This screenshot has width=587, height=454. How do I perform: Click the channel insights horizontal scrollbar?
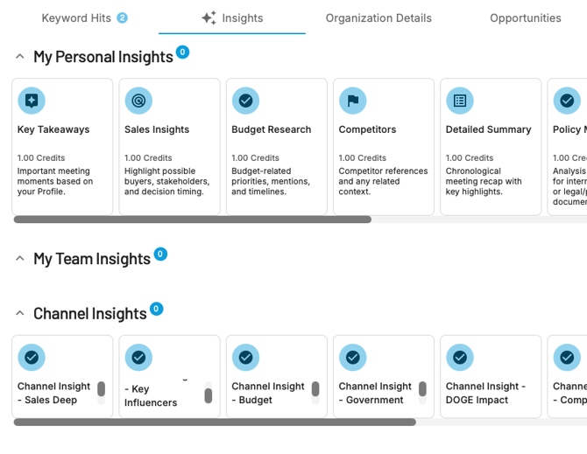coord(215,422)
